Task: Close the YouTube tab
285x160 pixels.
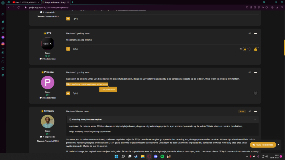Action: 38,2
